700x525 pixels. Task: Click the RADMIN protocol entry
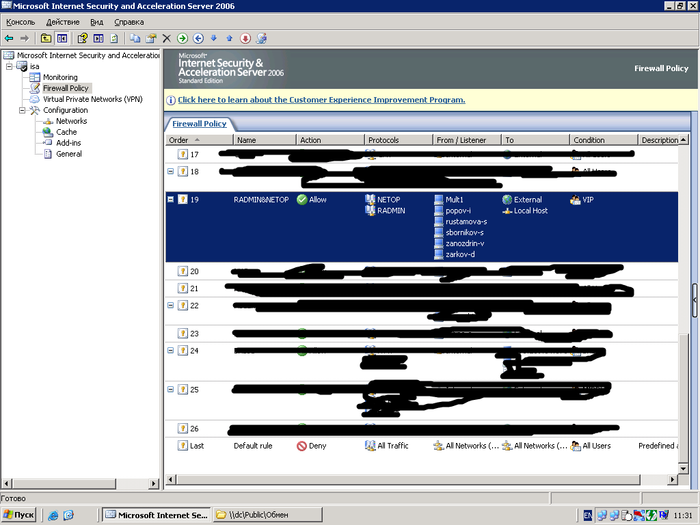(x=386, y=211)
